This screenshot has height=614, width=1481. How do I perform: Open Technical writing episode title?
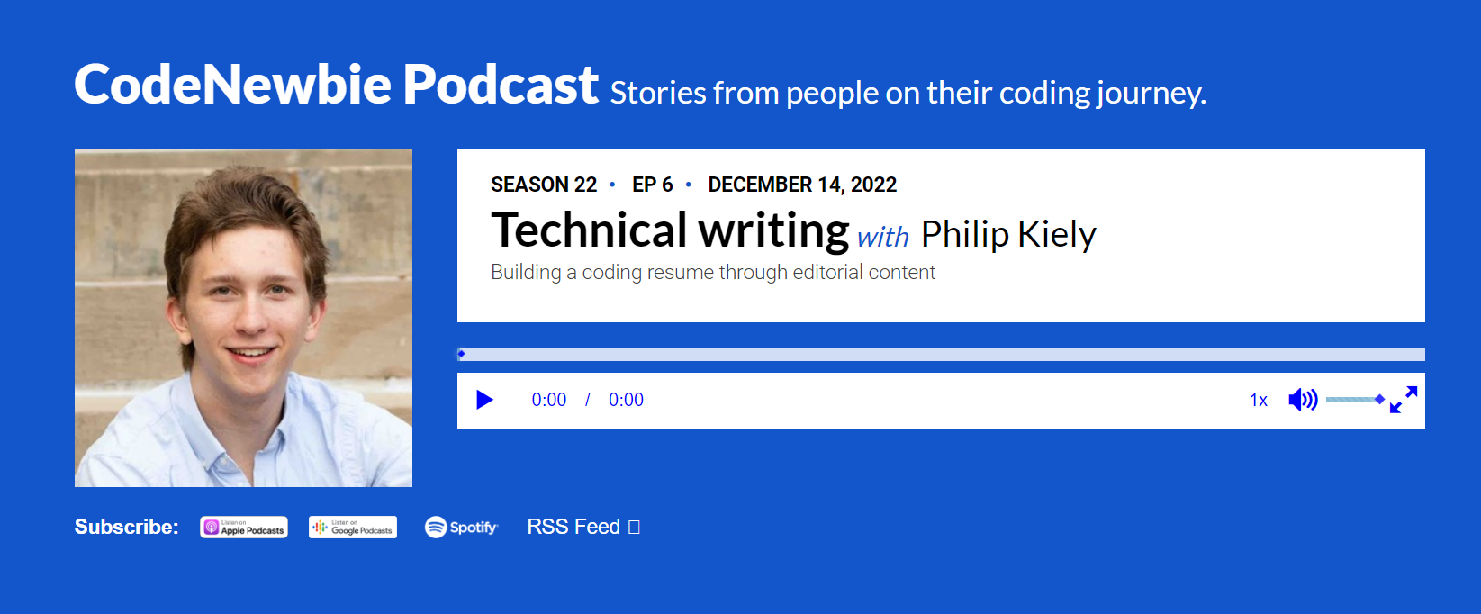click(670, 230)
